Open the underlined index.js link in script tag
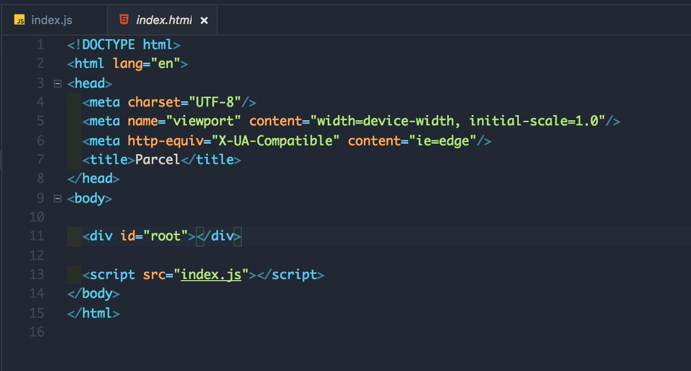Screen dimensions: 691x371 click(211, 275)
